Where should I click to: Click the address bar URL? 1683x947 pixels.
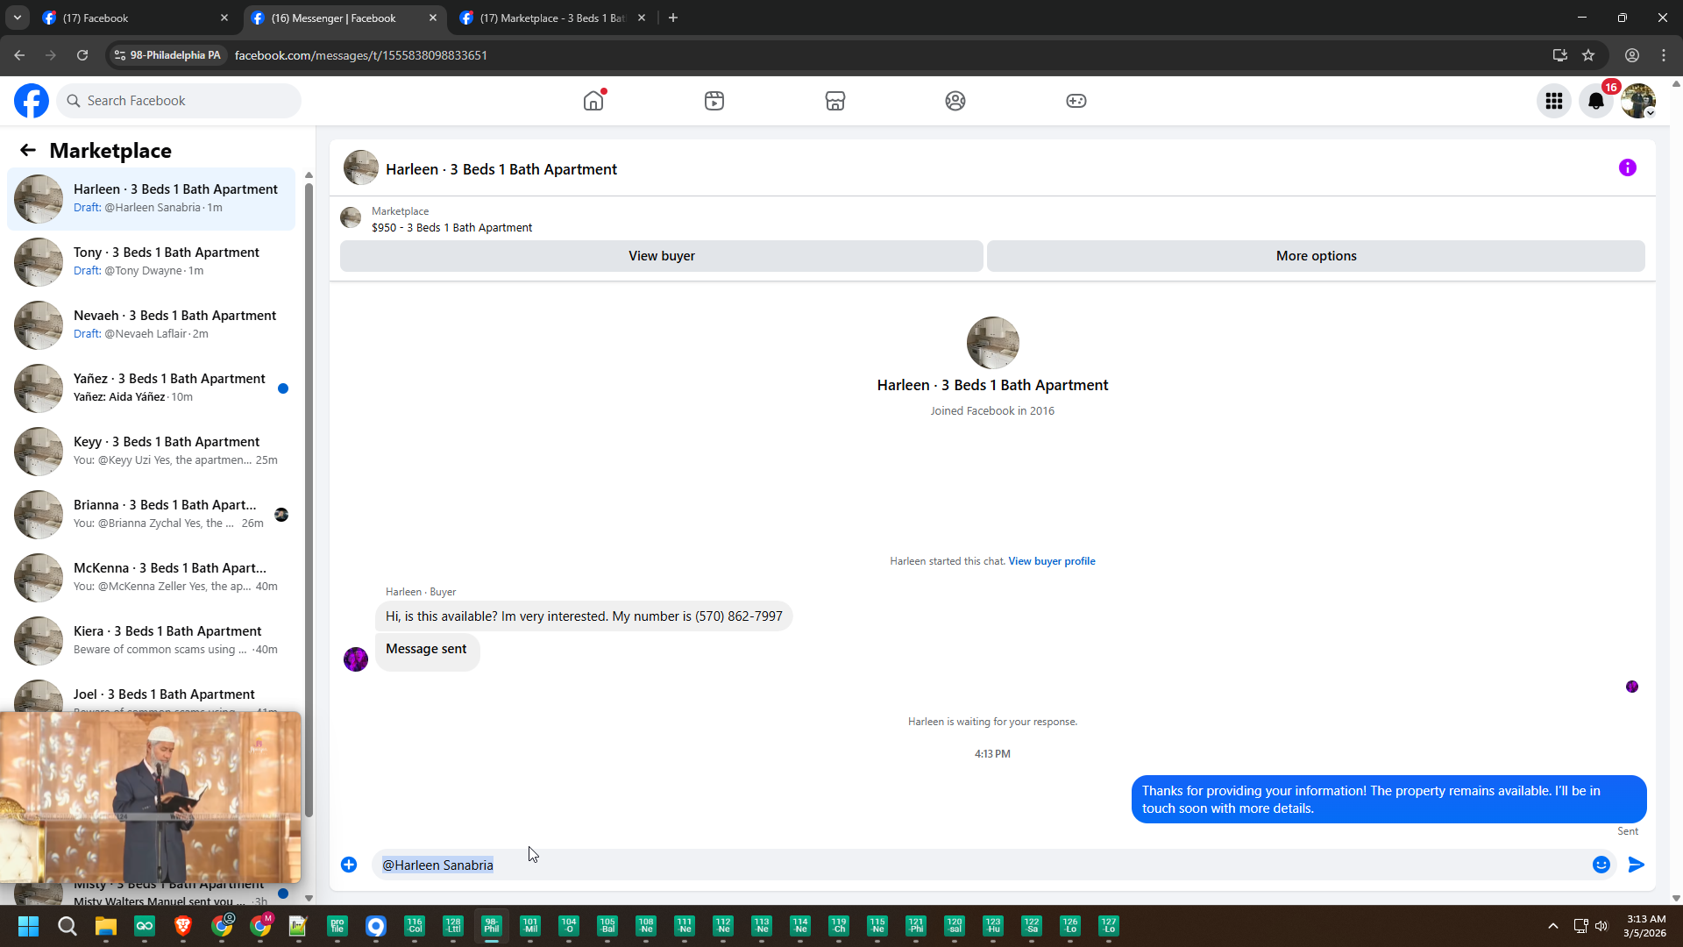361,55
